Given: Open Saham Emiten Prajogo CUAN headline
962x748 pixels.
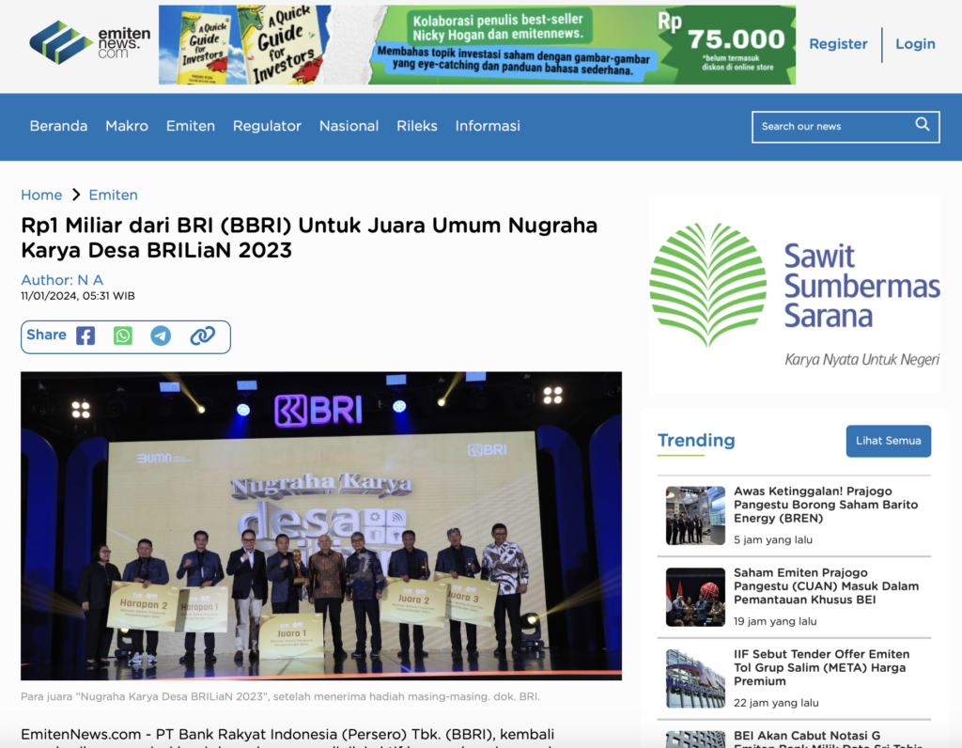Looking at the screenshot, I should click(826, 586).
